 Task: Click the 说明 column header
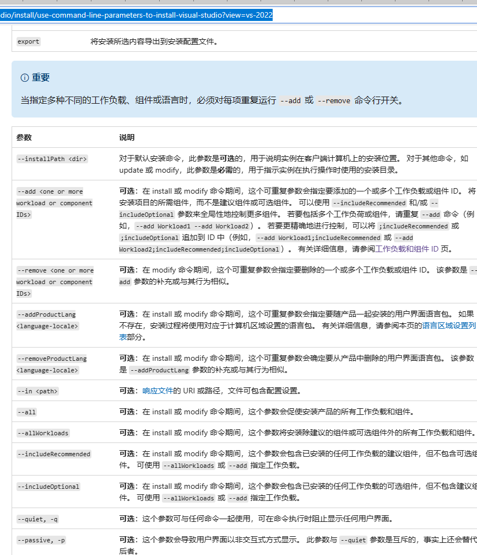[x=127, y=137]
